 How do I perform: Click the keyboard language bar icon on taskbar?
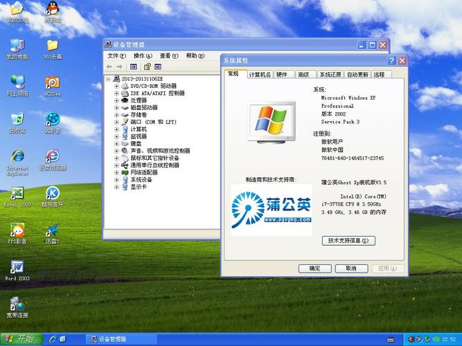[391, 340]
